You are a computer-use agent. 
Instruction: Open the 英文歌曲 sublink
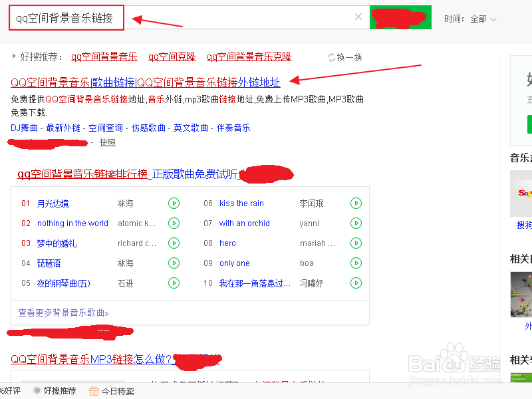click(191, 128)
